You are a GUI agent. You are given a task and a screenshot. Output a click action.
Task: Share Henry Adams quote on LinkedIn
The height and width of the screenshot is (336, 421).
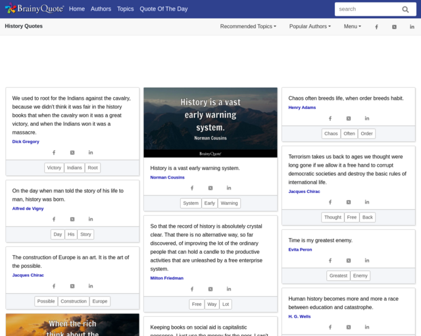367,118
